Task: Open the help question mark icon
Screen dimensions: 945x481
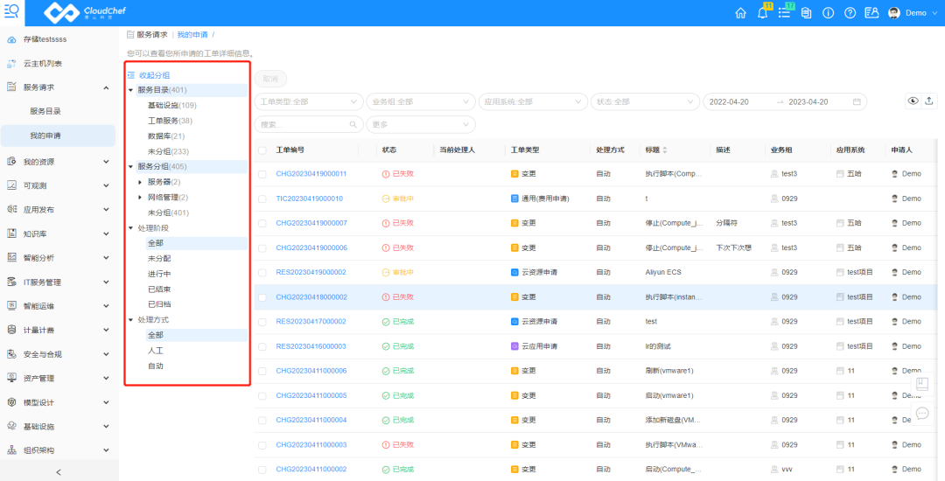Action: point(850,13)
